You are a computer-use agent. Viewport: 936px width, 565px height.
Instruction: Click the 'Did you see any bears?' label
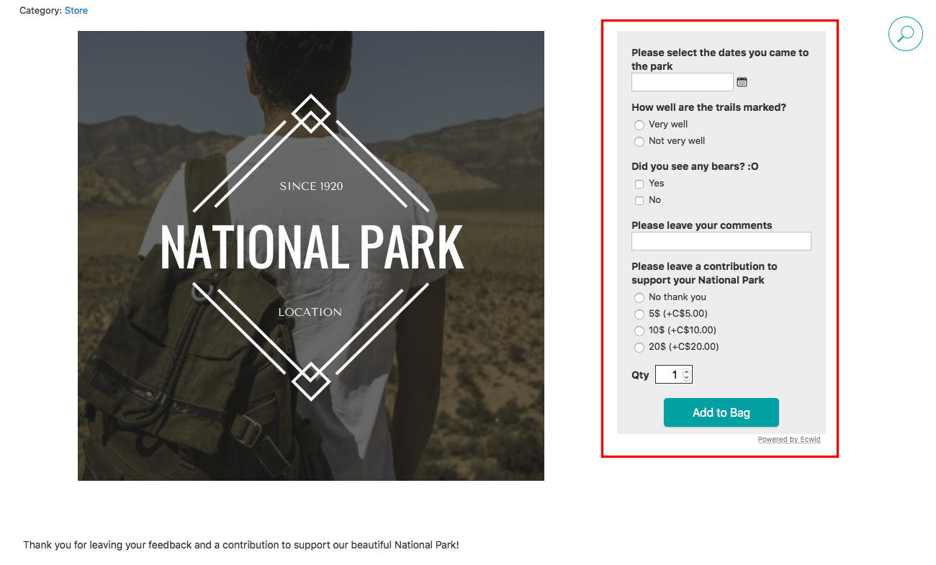pos(695,166)
